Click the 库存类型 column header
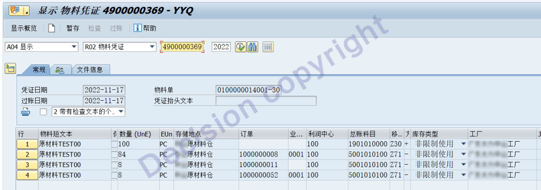This screenshot has height=190, width=541. coord(439,134)
